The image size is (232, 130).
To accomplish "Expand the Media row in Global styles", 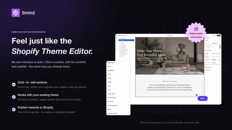I will point(118,109).
